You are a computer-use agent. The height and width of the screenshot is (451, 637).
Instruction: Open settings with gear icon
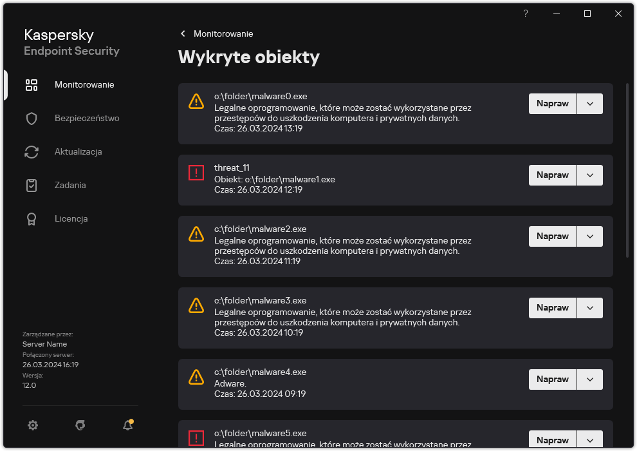pos(33,425)
